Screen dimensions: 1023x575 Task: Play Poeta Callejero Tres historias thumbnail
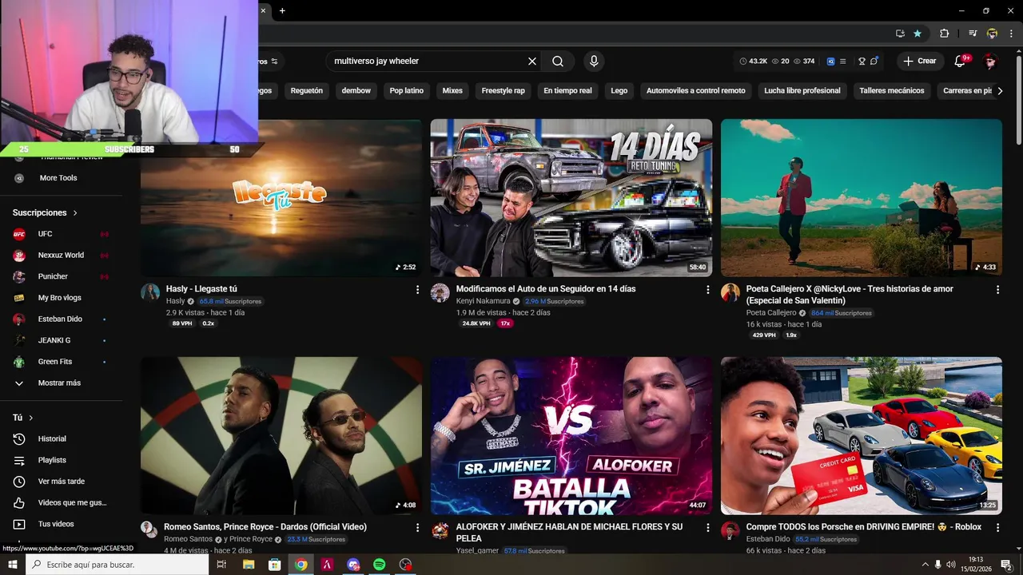862,198
